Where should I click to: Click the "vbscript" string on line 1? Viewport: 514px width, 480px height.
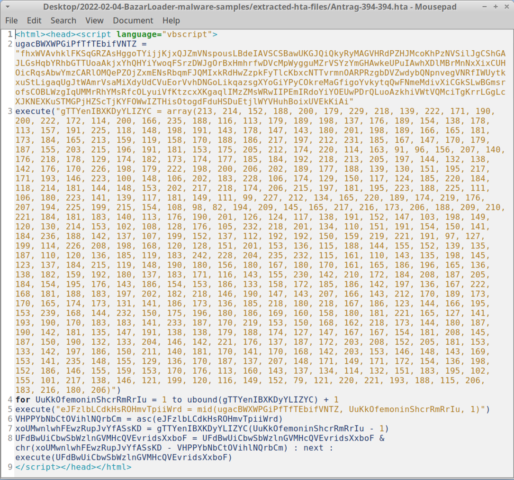click(x=187, y=35)
